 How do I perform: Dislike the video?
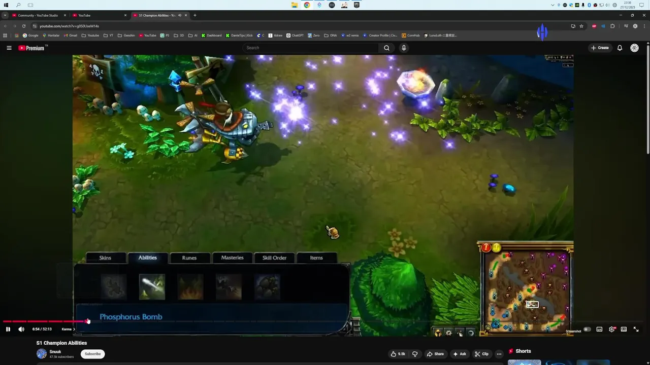(x=415, y=354)
